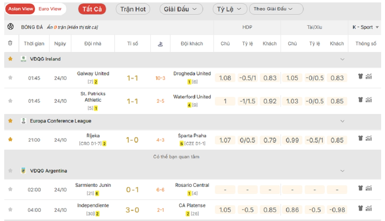
Task: Click the Tất Cả button
Action: [92, 9]
